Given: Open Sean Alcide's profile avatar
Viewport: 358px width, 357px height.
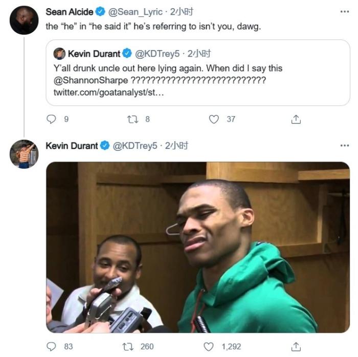Looking at the screenshot, I should 24,20.
